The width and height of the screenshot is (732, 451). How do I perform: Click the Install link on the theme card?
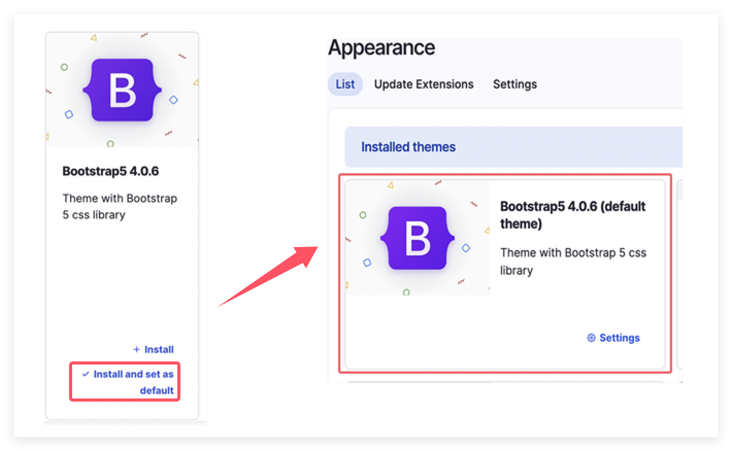[x=158, y=350]
